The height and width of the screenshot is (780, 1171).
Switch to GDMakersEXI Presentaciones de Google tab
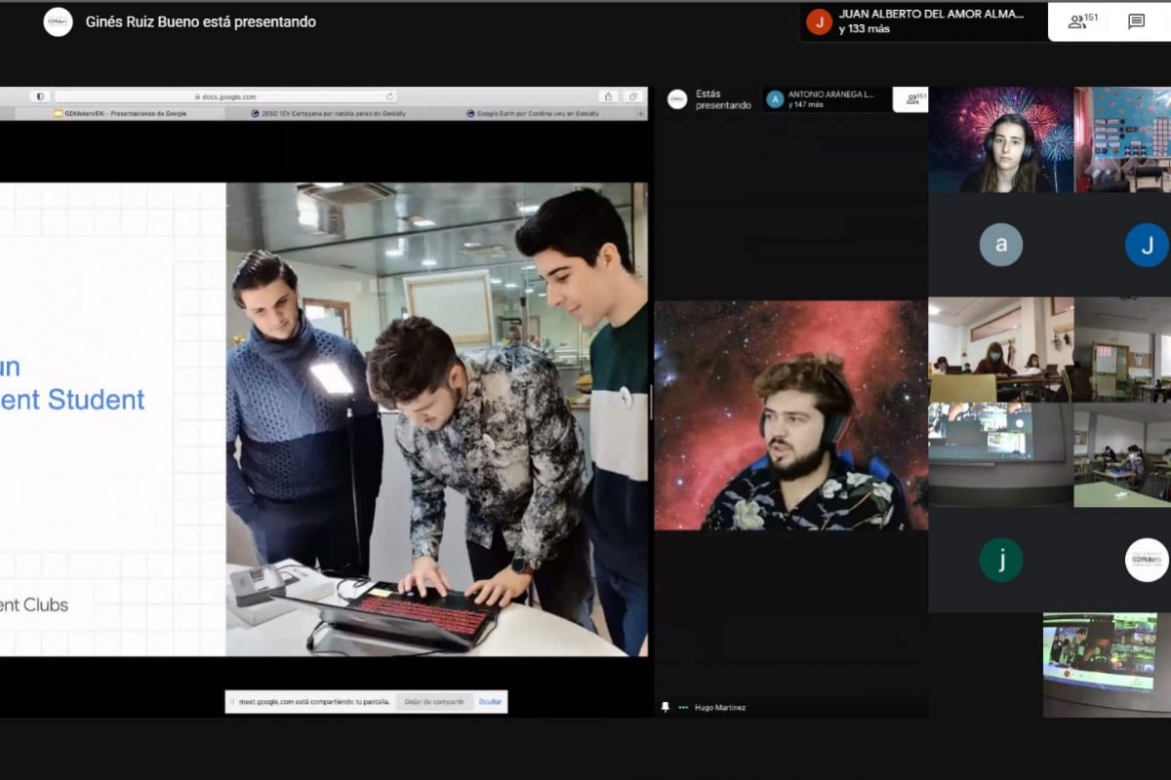pos(120,113)
